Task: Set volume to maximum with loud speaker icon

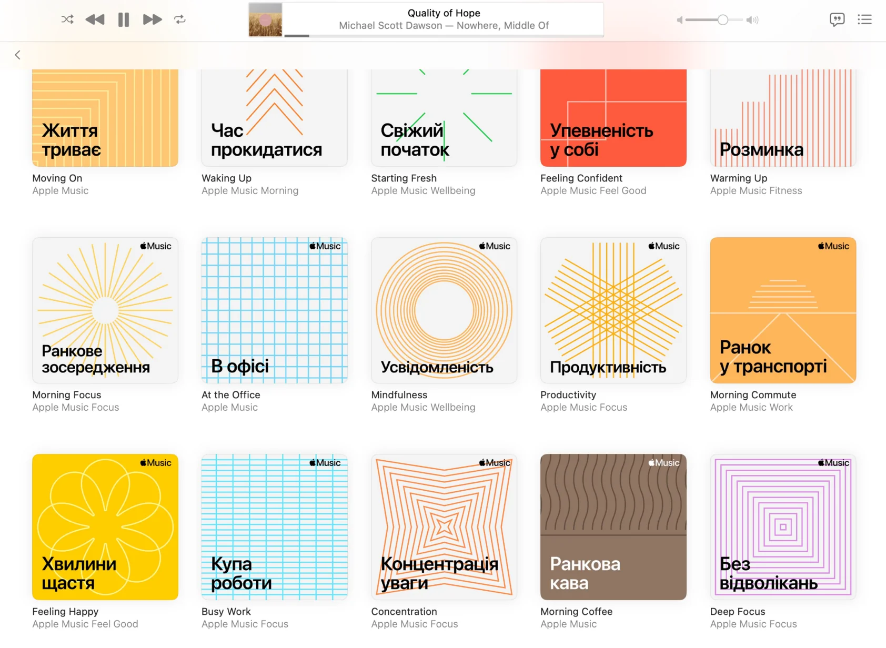Action: pos(752,20)
